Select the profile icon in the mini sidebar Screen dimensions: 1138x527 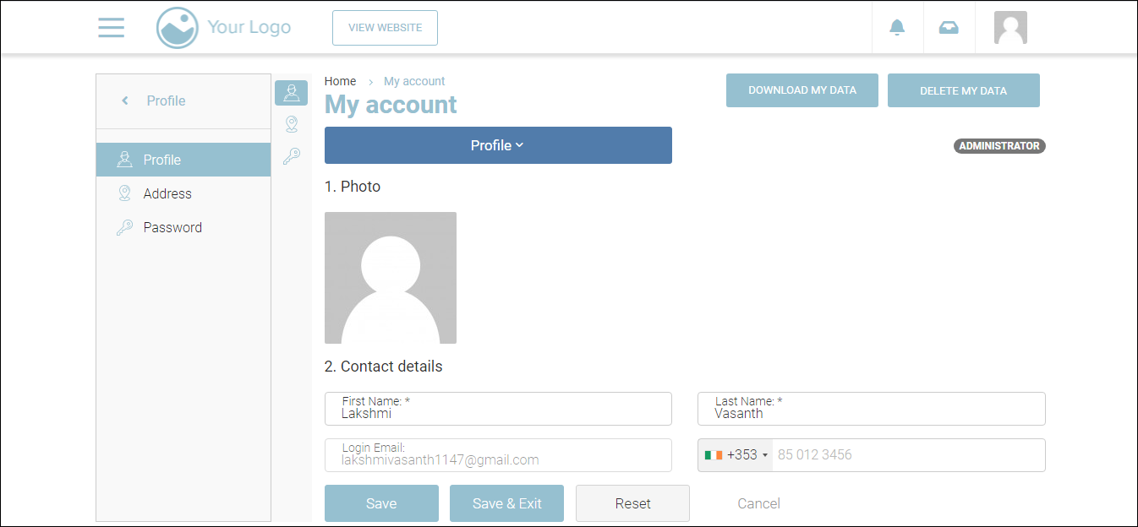click(x=291, y=93)
